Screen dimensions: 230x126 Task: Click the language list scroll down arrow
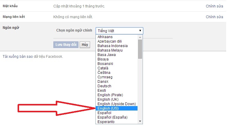140,121
